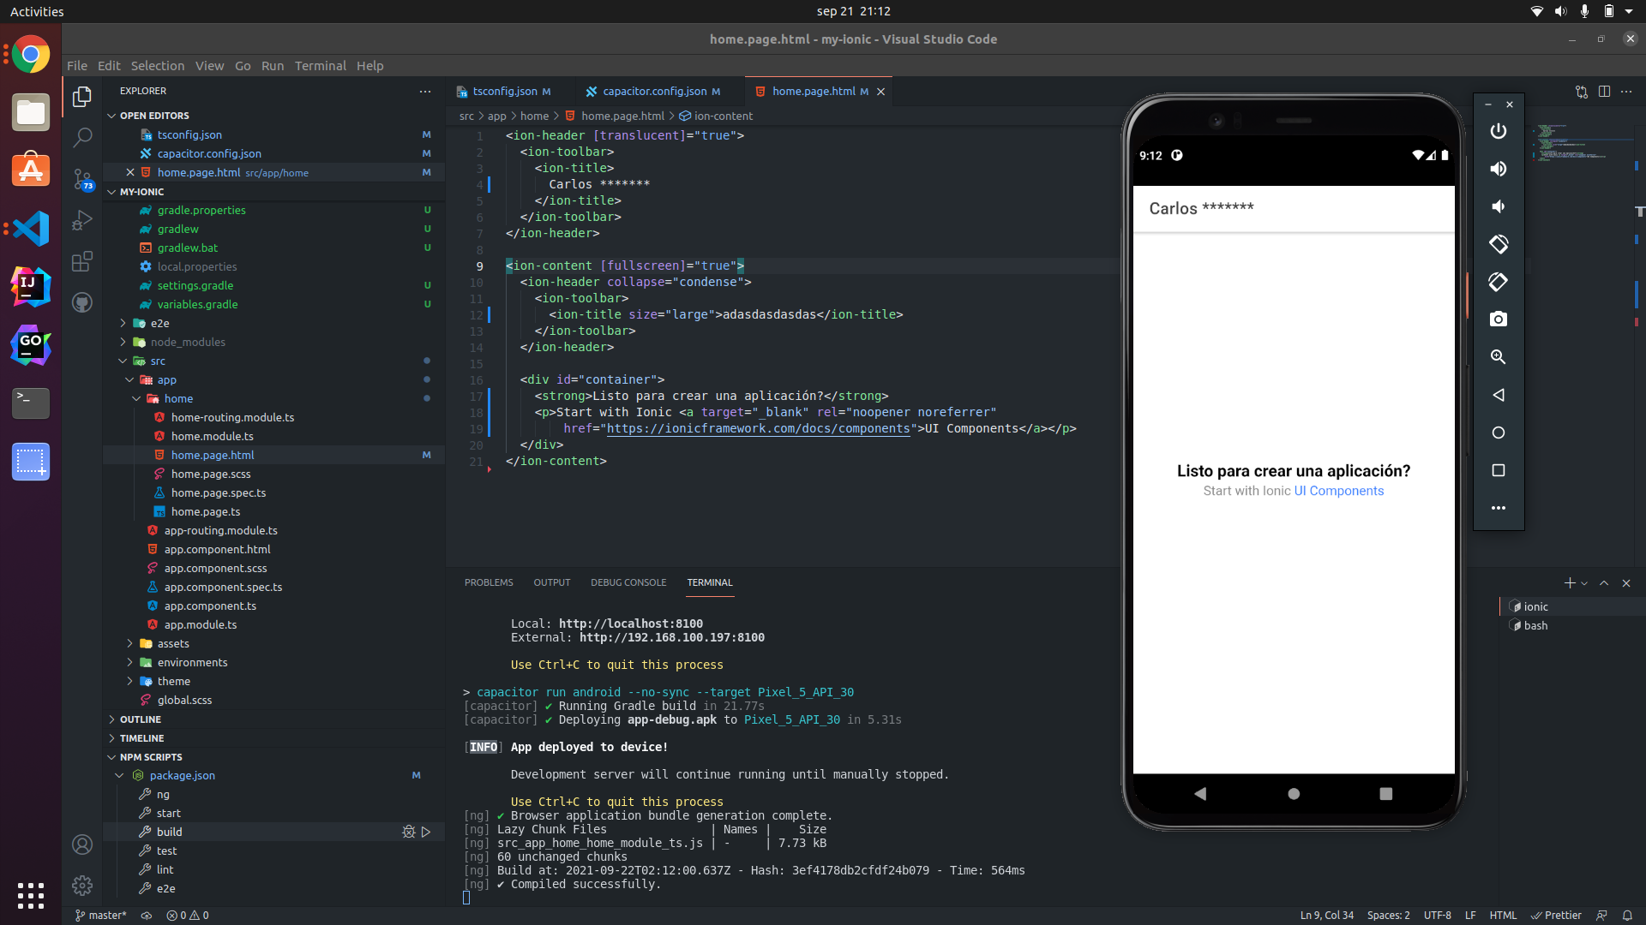Click emulator power button

[x=1498, y=131]
